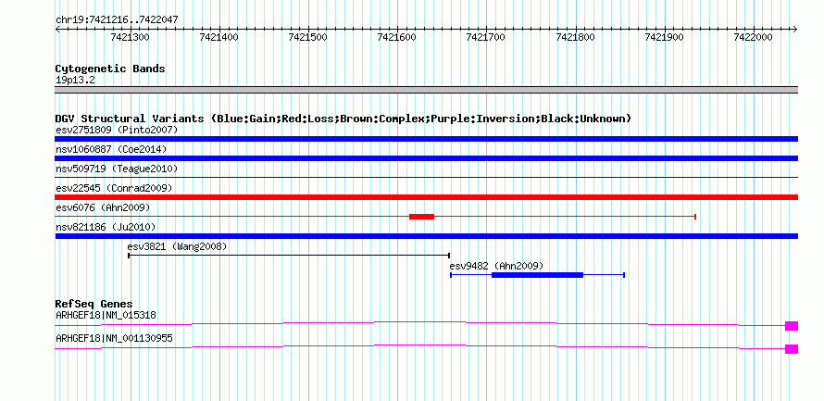The image size is (824, 401).
Task: Select variant label esv22545 (Conrad2009)
Action: (x=114, y=188)
